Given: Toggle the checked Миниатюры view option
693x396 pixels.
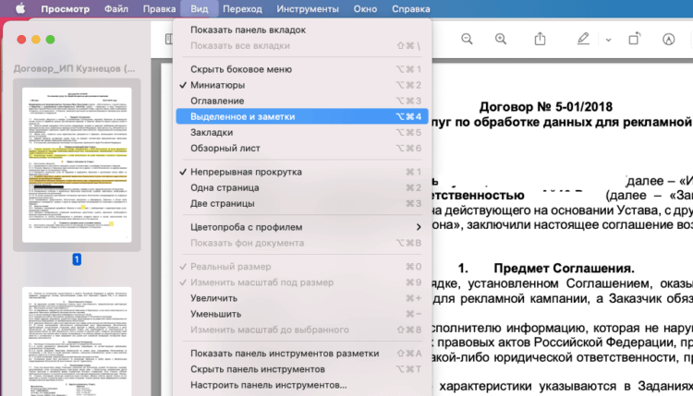Looking at the screenshot, I should point(302,85).
